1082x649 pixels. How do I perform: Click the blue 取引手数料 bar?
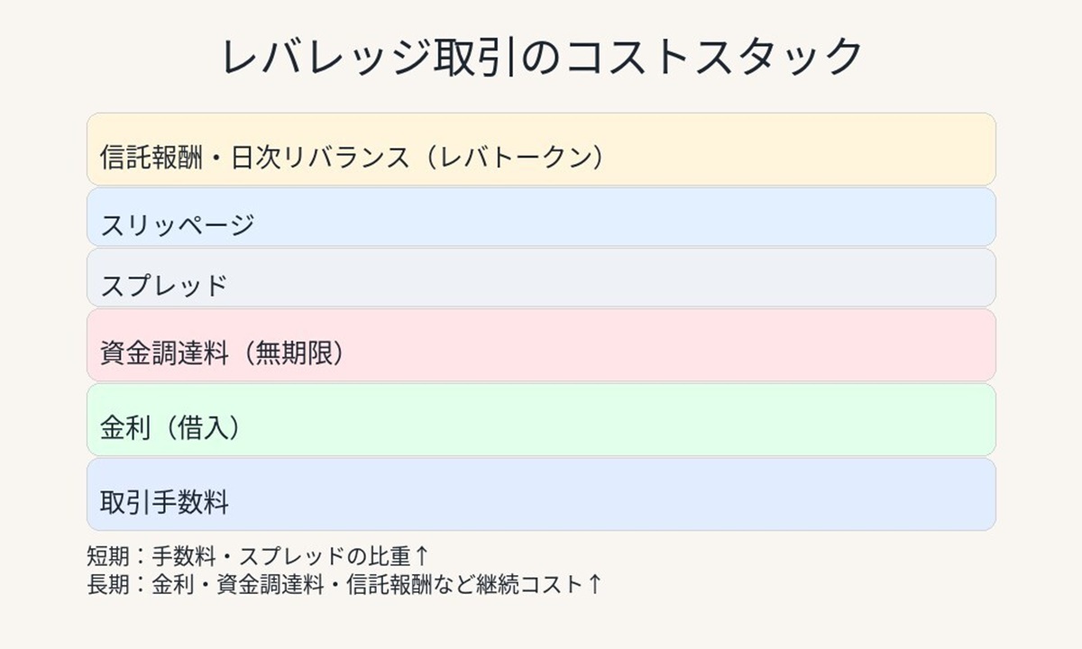coord(541,494)
